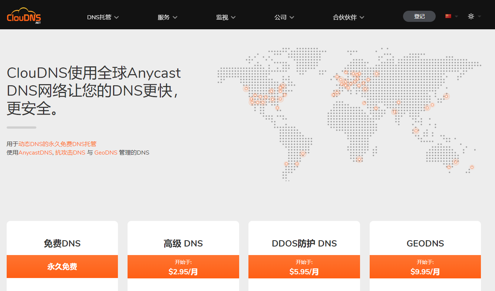Expand the chevron next to DNS托管
495x291 pixels.
click(116, 17)
